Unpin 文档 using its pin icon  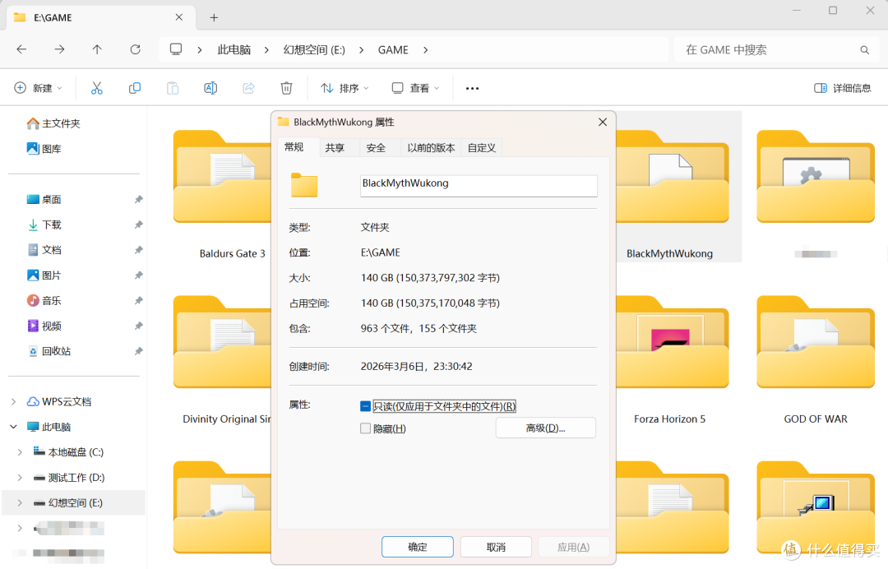pos(138,250)
